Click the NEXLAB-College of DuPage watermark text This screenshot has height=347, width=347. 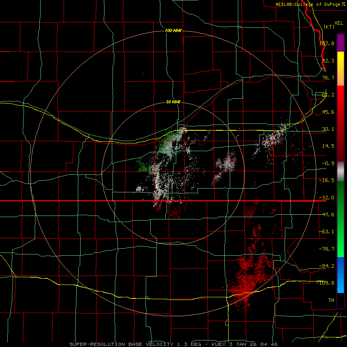[x=308, y=4]
